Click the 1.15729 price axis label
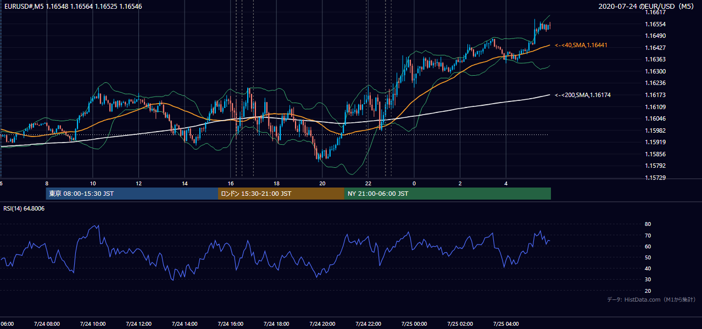 coord(655,178)
